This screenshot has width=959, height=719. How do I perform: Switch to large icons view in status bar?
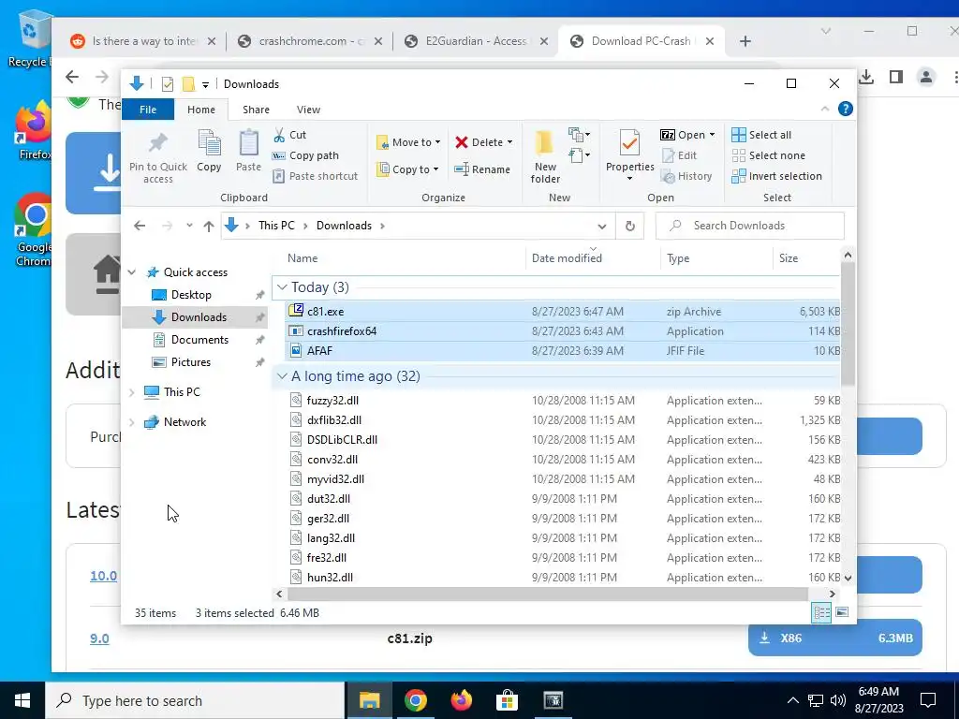[x=842, y=612]
